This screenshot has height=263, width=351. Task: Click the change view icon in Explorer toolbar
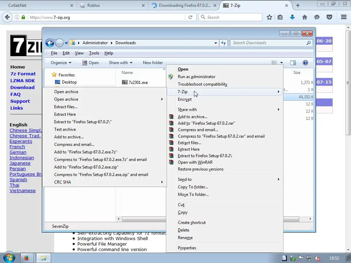point(274,63)
